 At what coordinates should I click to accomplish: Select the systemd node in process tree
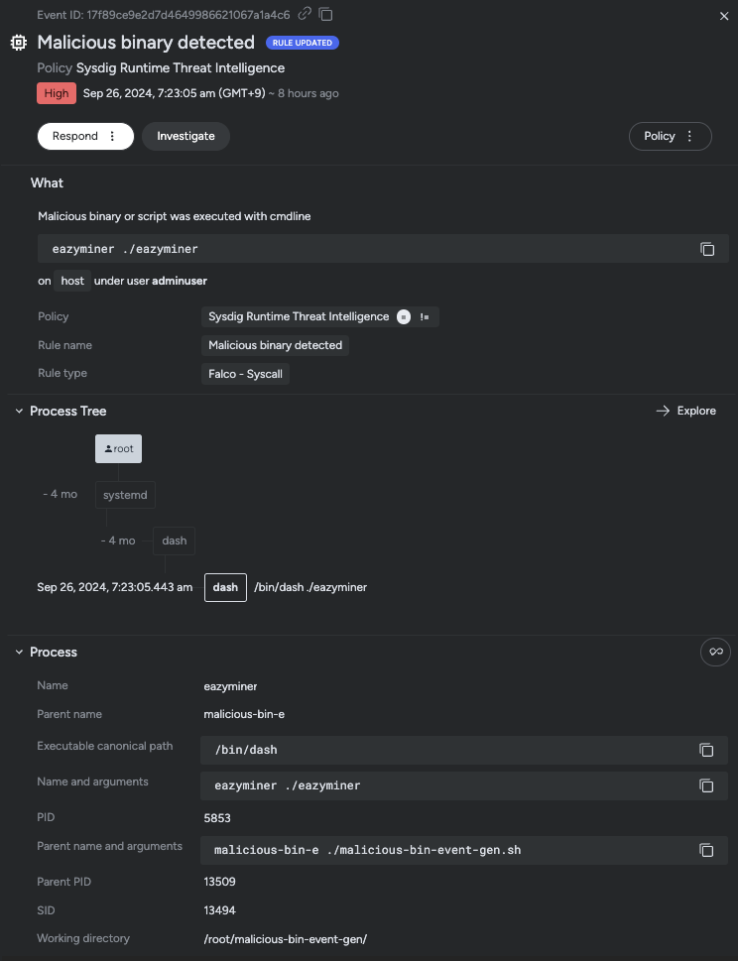(x=125, y=495)
